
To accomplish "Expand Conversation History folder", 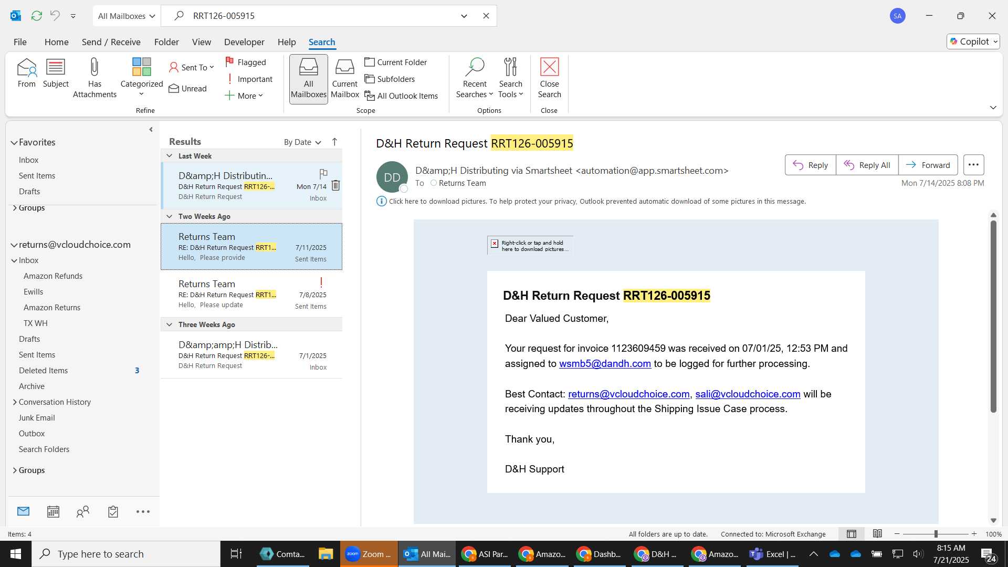I will tap(15, 402).
